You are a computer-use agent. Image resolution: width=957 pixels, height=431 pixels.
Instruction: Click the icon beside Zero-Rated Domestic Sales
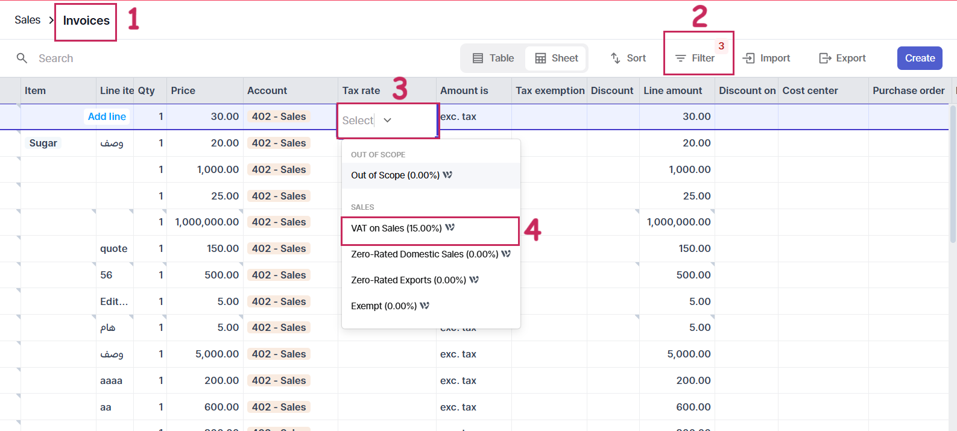click(x=506, y=254)
